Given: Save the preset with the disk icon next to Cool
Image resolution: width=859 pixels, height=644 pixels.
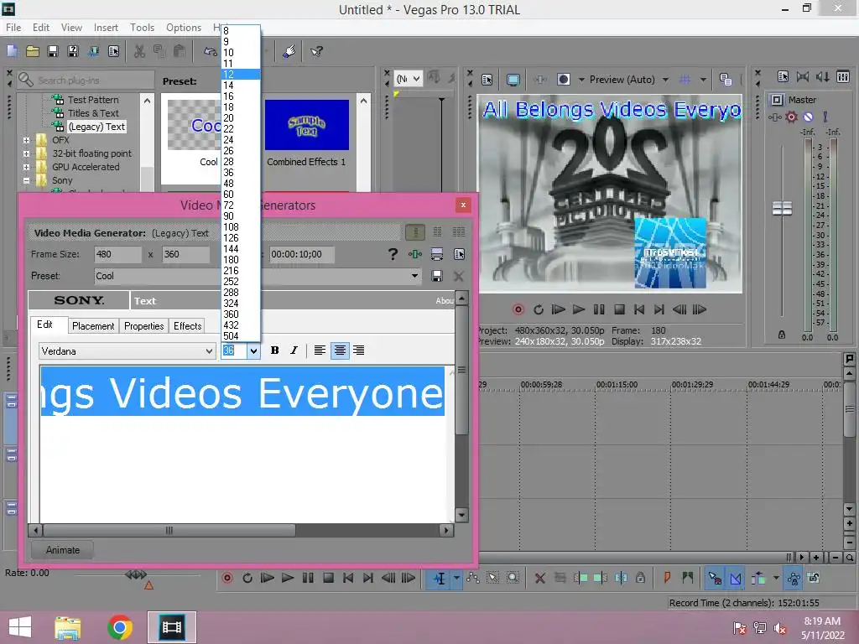Looking at the screenshot, I should click(436, 276).
